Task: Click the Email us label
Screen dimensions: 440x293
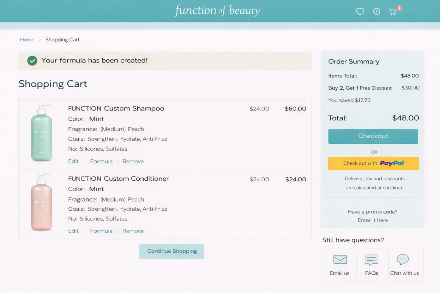Action: coord(339,273)
